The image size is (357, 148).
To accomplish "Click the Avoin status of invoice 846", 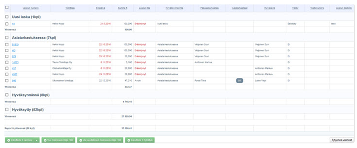I will [x=137, y=80].
